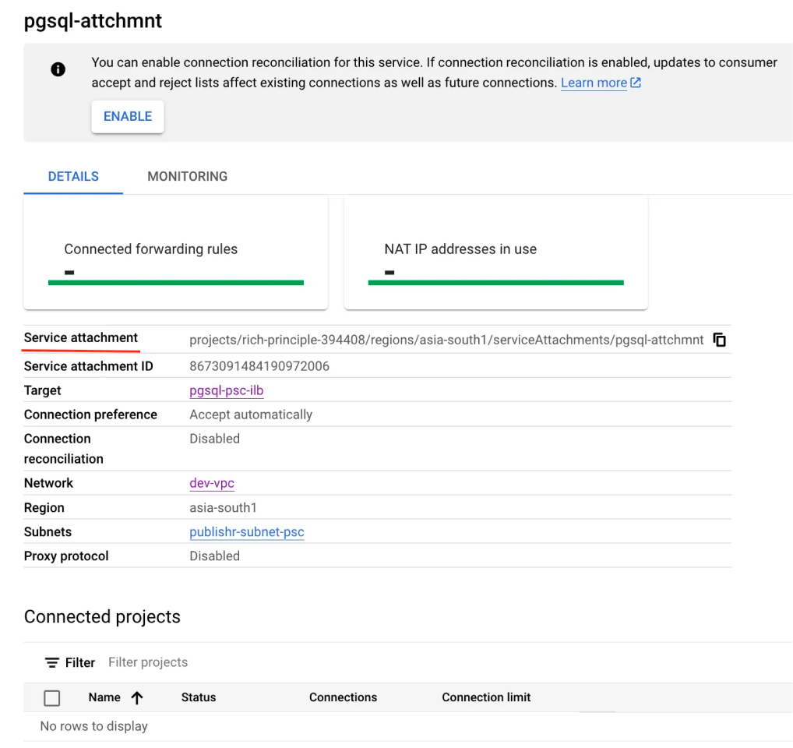Open the dev-vpc network link

(211, 482)
